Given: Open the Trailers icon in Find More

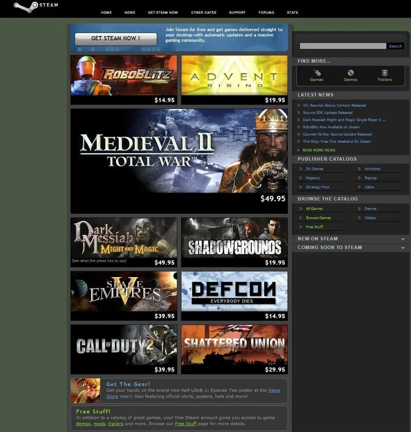Looking at the screenshot, I should tap(384, 73).
